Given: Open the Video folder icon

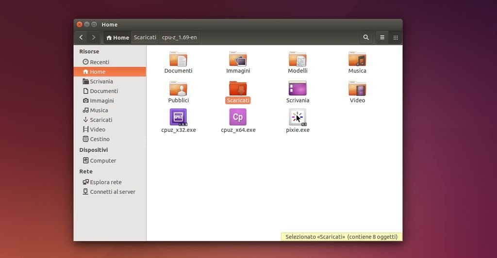Looking at the screenshot, I should (357, 89).
